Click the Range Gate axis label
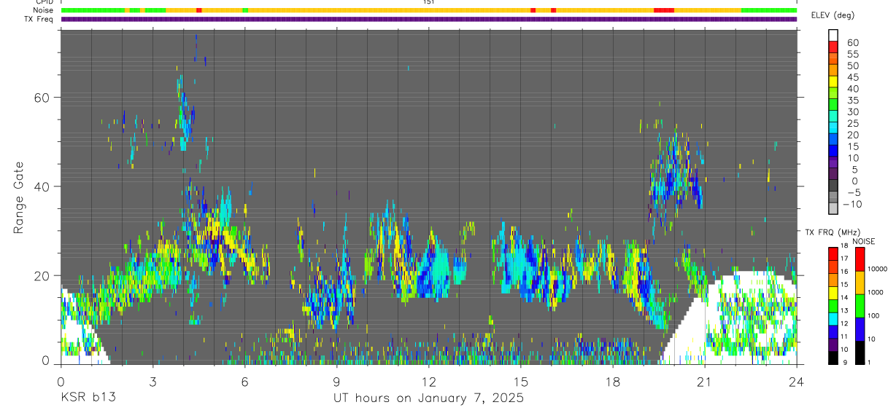The height and width of the screenshot is (413, 896). pos(19,198)
